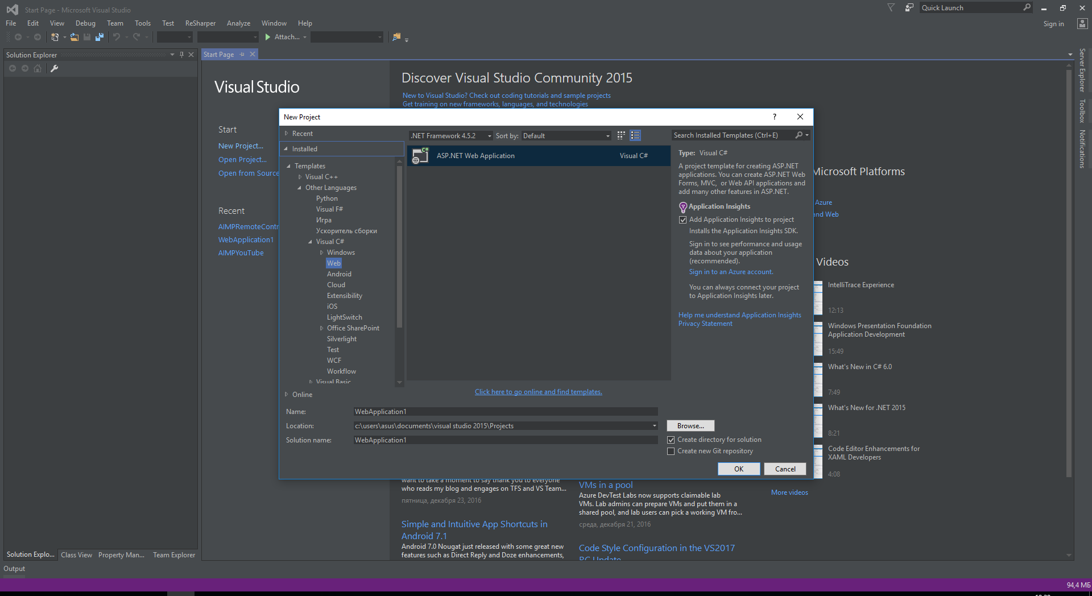
Task: Click the Solution name input field
Action: coord(505,440)
